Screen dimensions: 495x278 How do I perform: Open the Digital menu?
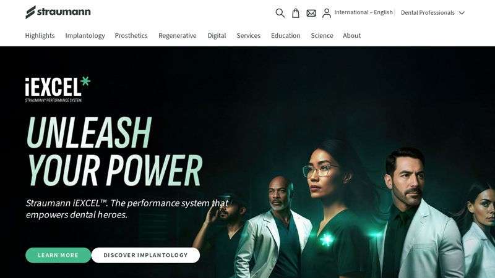click(217, 36)
